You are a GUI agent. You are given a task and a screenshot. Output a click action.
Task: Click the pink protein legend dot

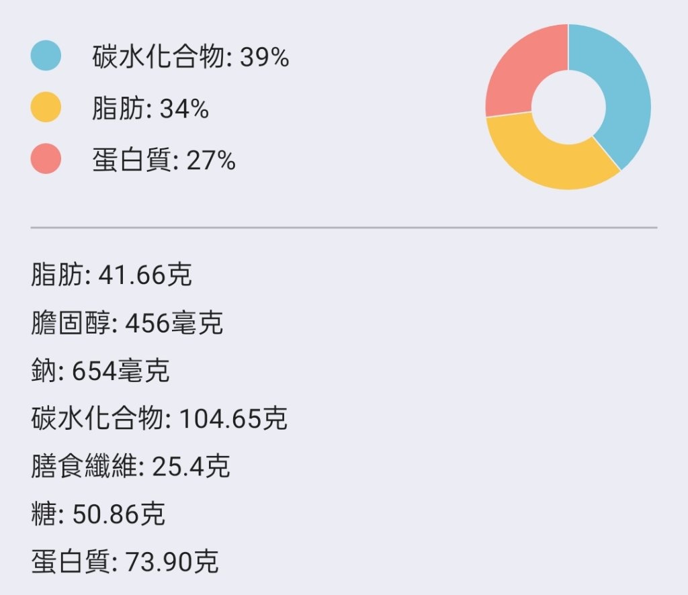(x=46, y=158)
